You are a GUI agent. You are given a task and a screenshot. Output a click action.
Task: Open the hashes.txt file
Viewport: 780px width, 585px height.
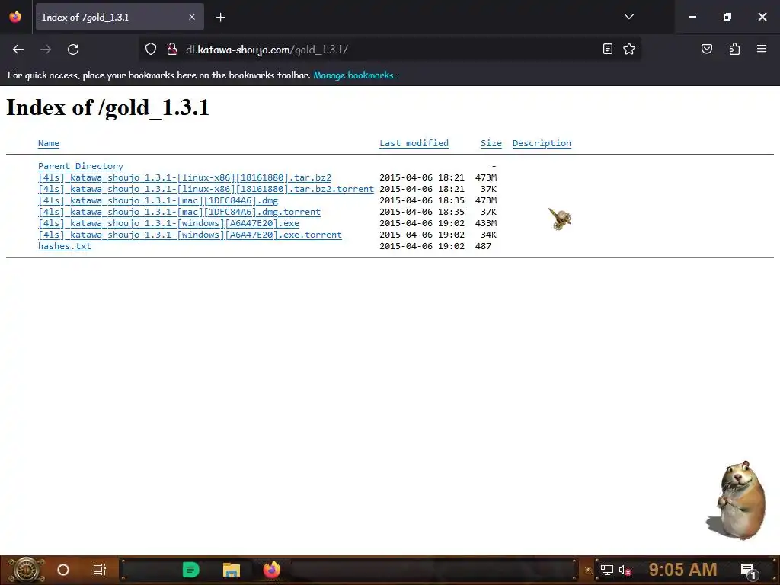[x=65, y=246]
